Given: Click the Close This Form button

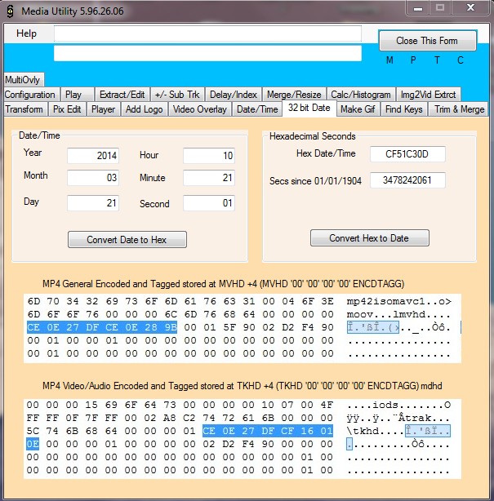Looking at the screenshot, I should tap(427, 41).
